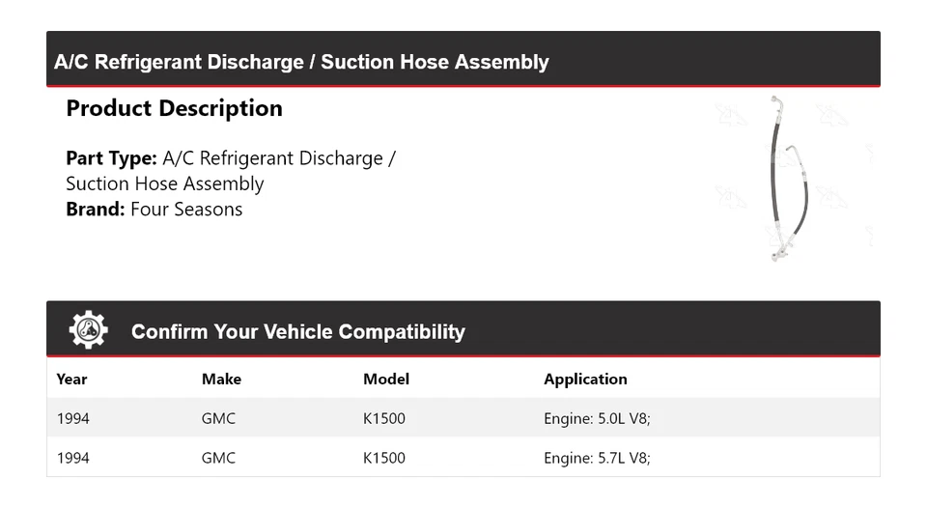Click the Year column header
Viewport: 927px width, 508px height.
pyautogui.click(x=71, y=379)
